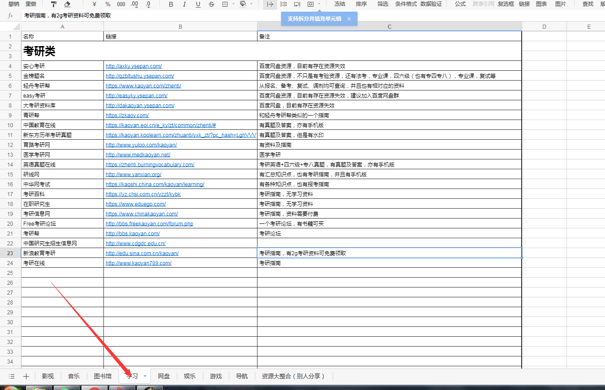This screenshot has width=605, height=390.
Task: Toggle italic formatting
Action: (185, 4)
